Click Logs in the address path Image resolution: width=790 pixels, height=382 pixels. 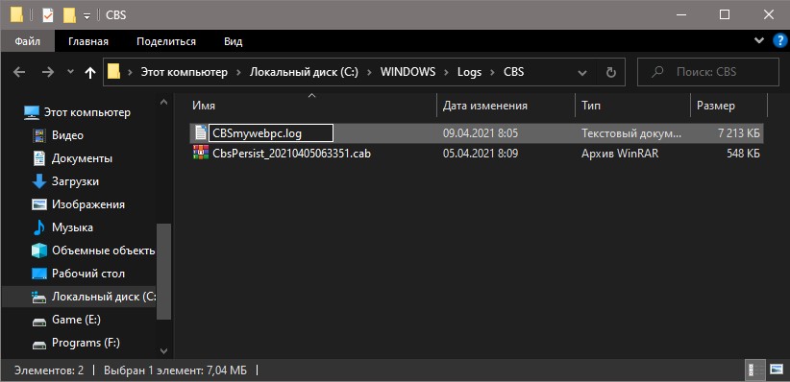pyautogui.click(x=469, y=73)
